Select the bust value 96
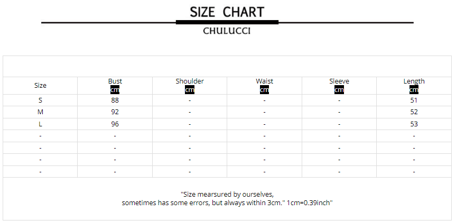 click(x=115, y=124)
